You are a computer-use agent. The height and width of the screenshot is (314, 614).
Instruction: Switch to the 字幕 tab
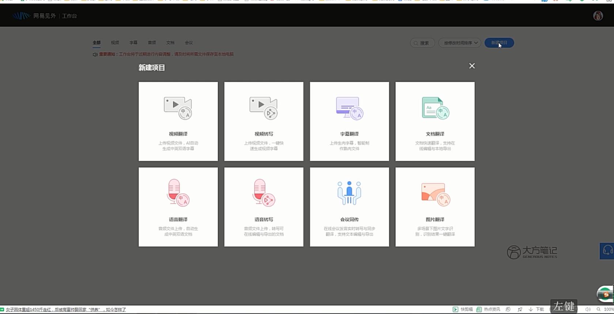(133, 43)
